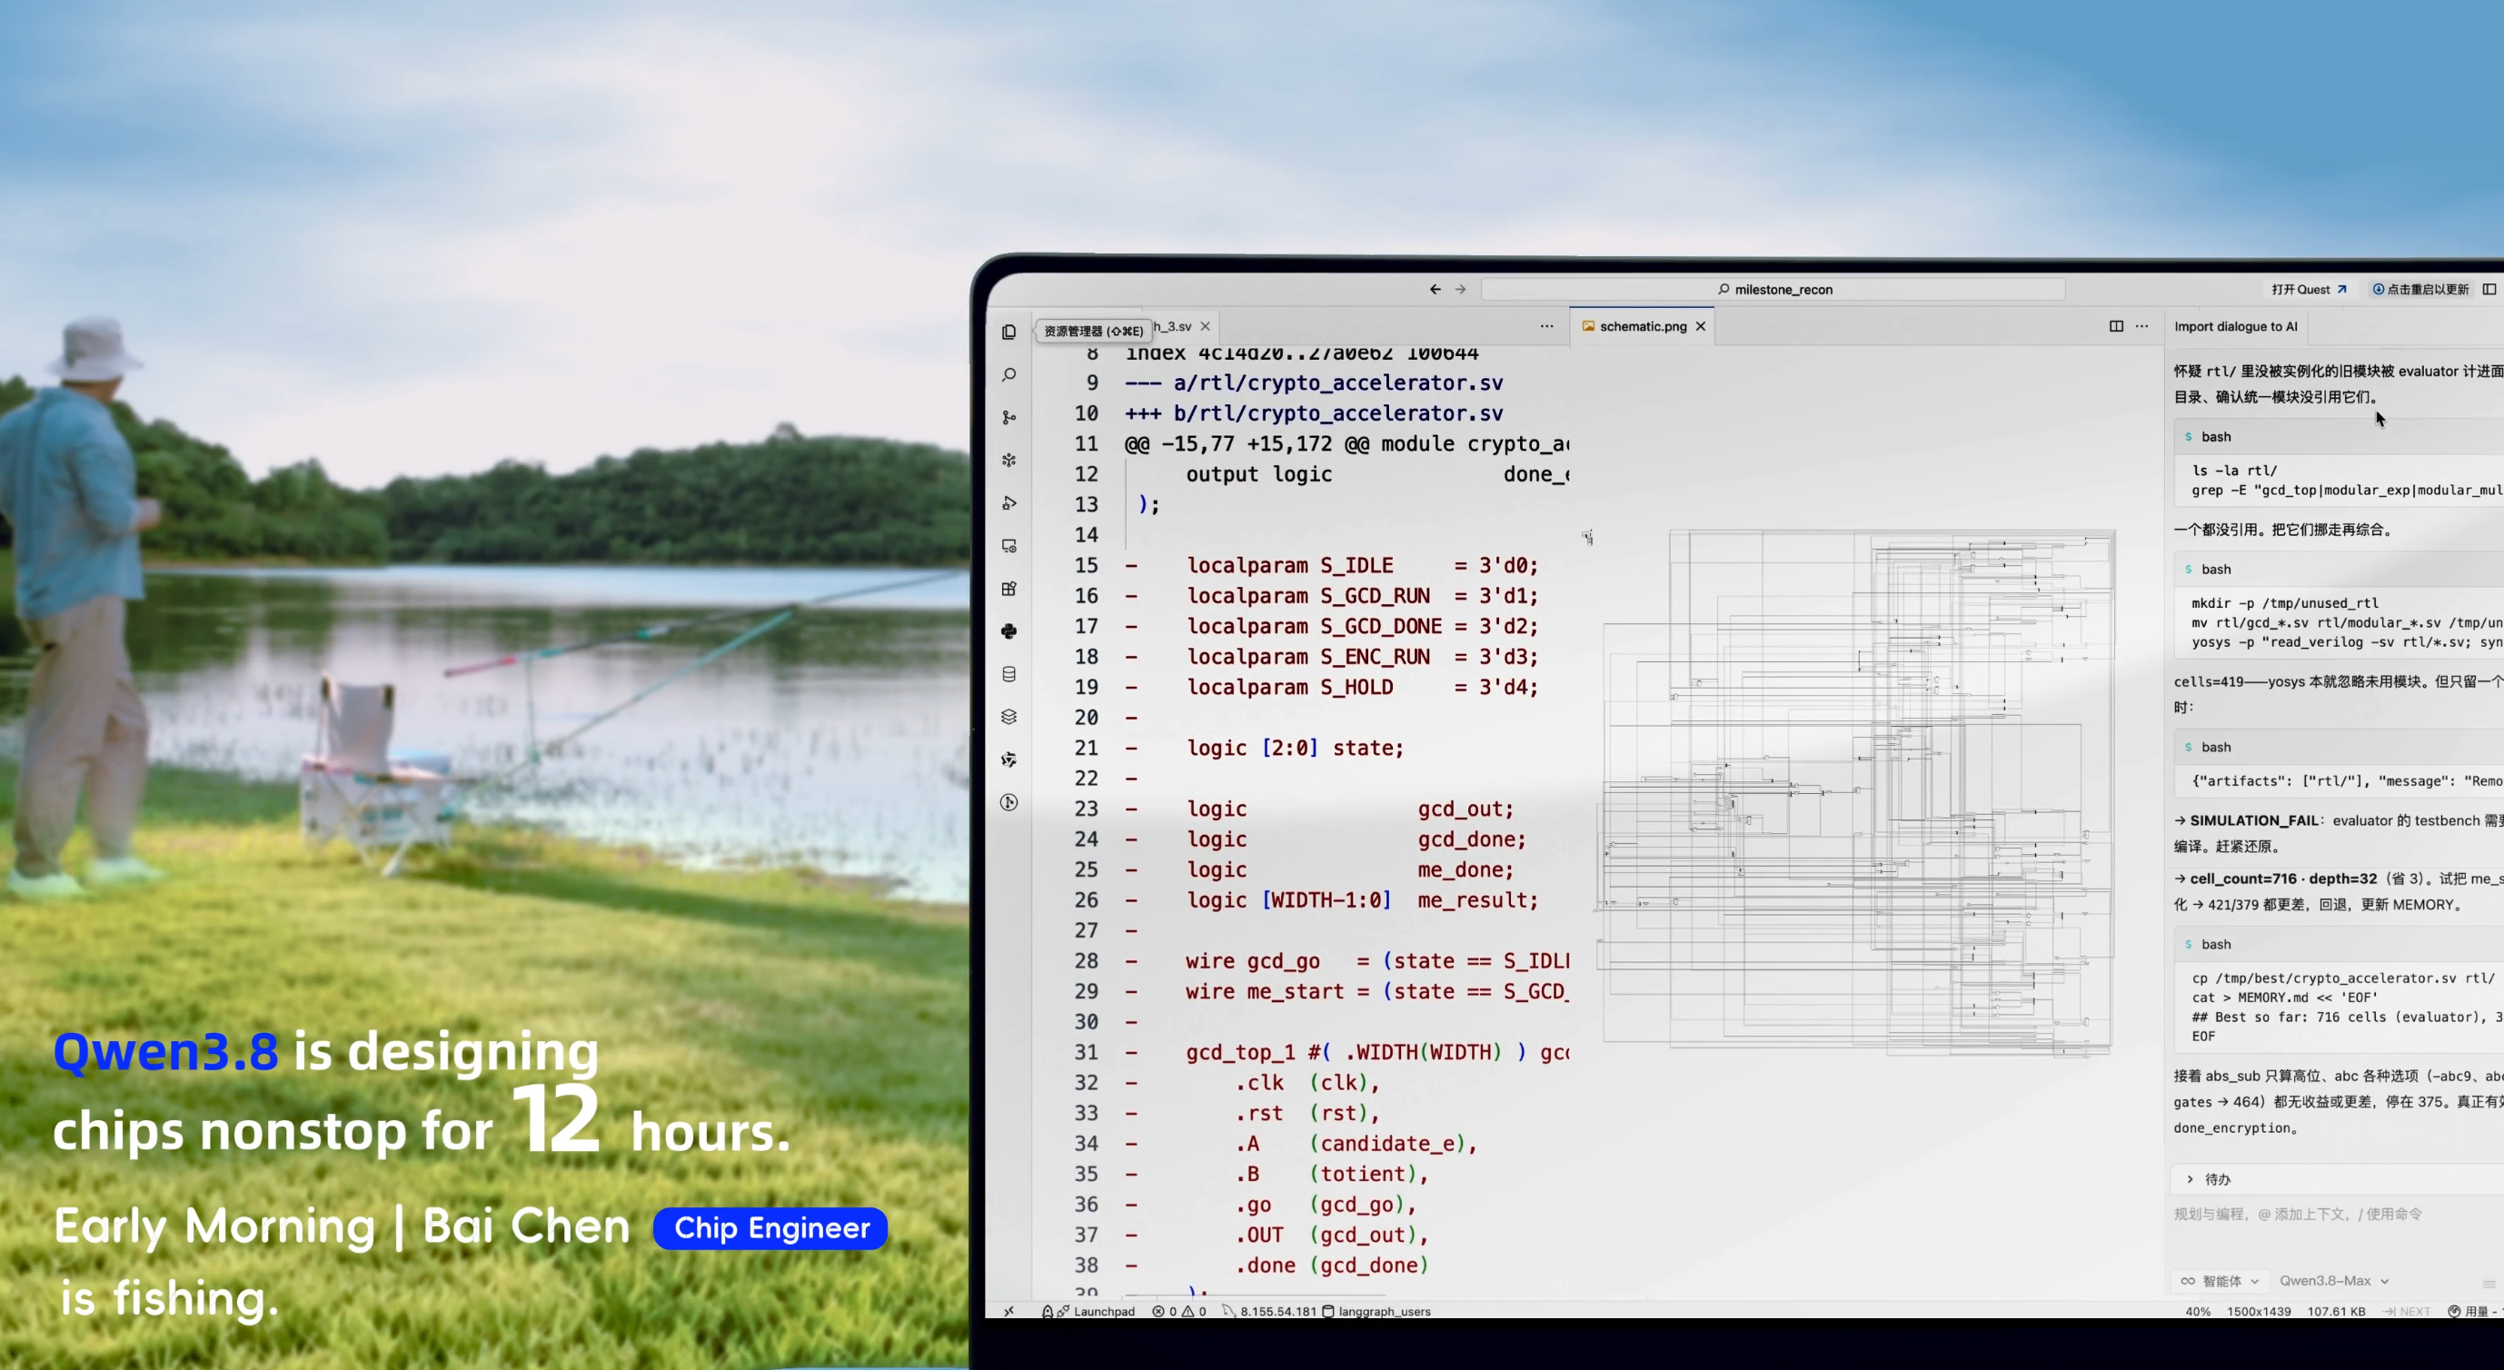Open the Run and Debug play icon
The image size is (2504, 1370).
1009,503
